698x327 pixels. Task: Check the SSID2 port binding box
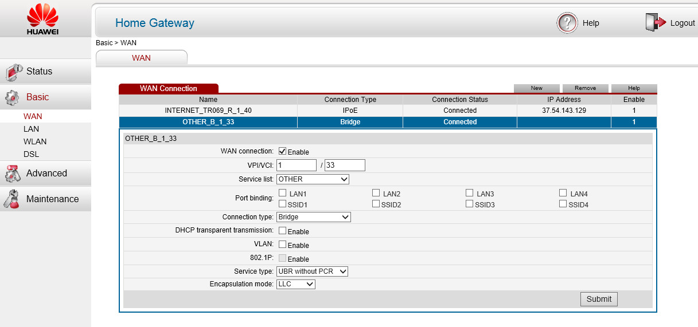tap(376, 204)
